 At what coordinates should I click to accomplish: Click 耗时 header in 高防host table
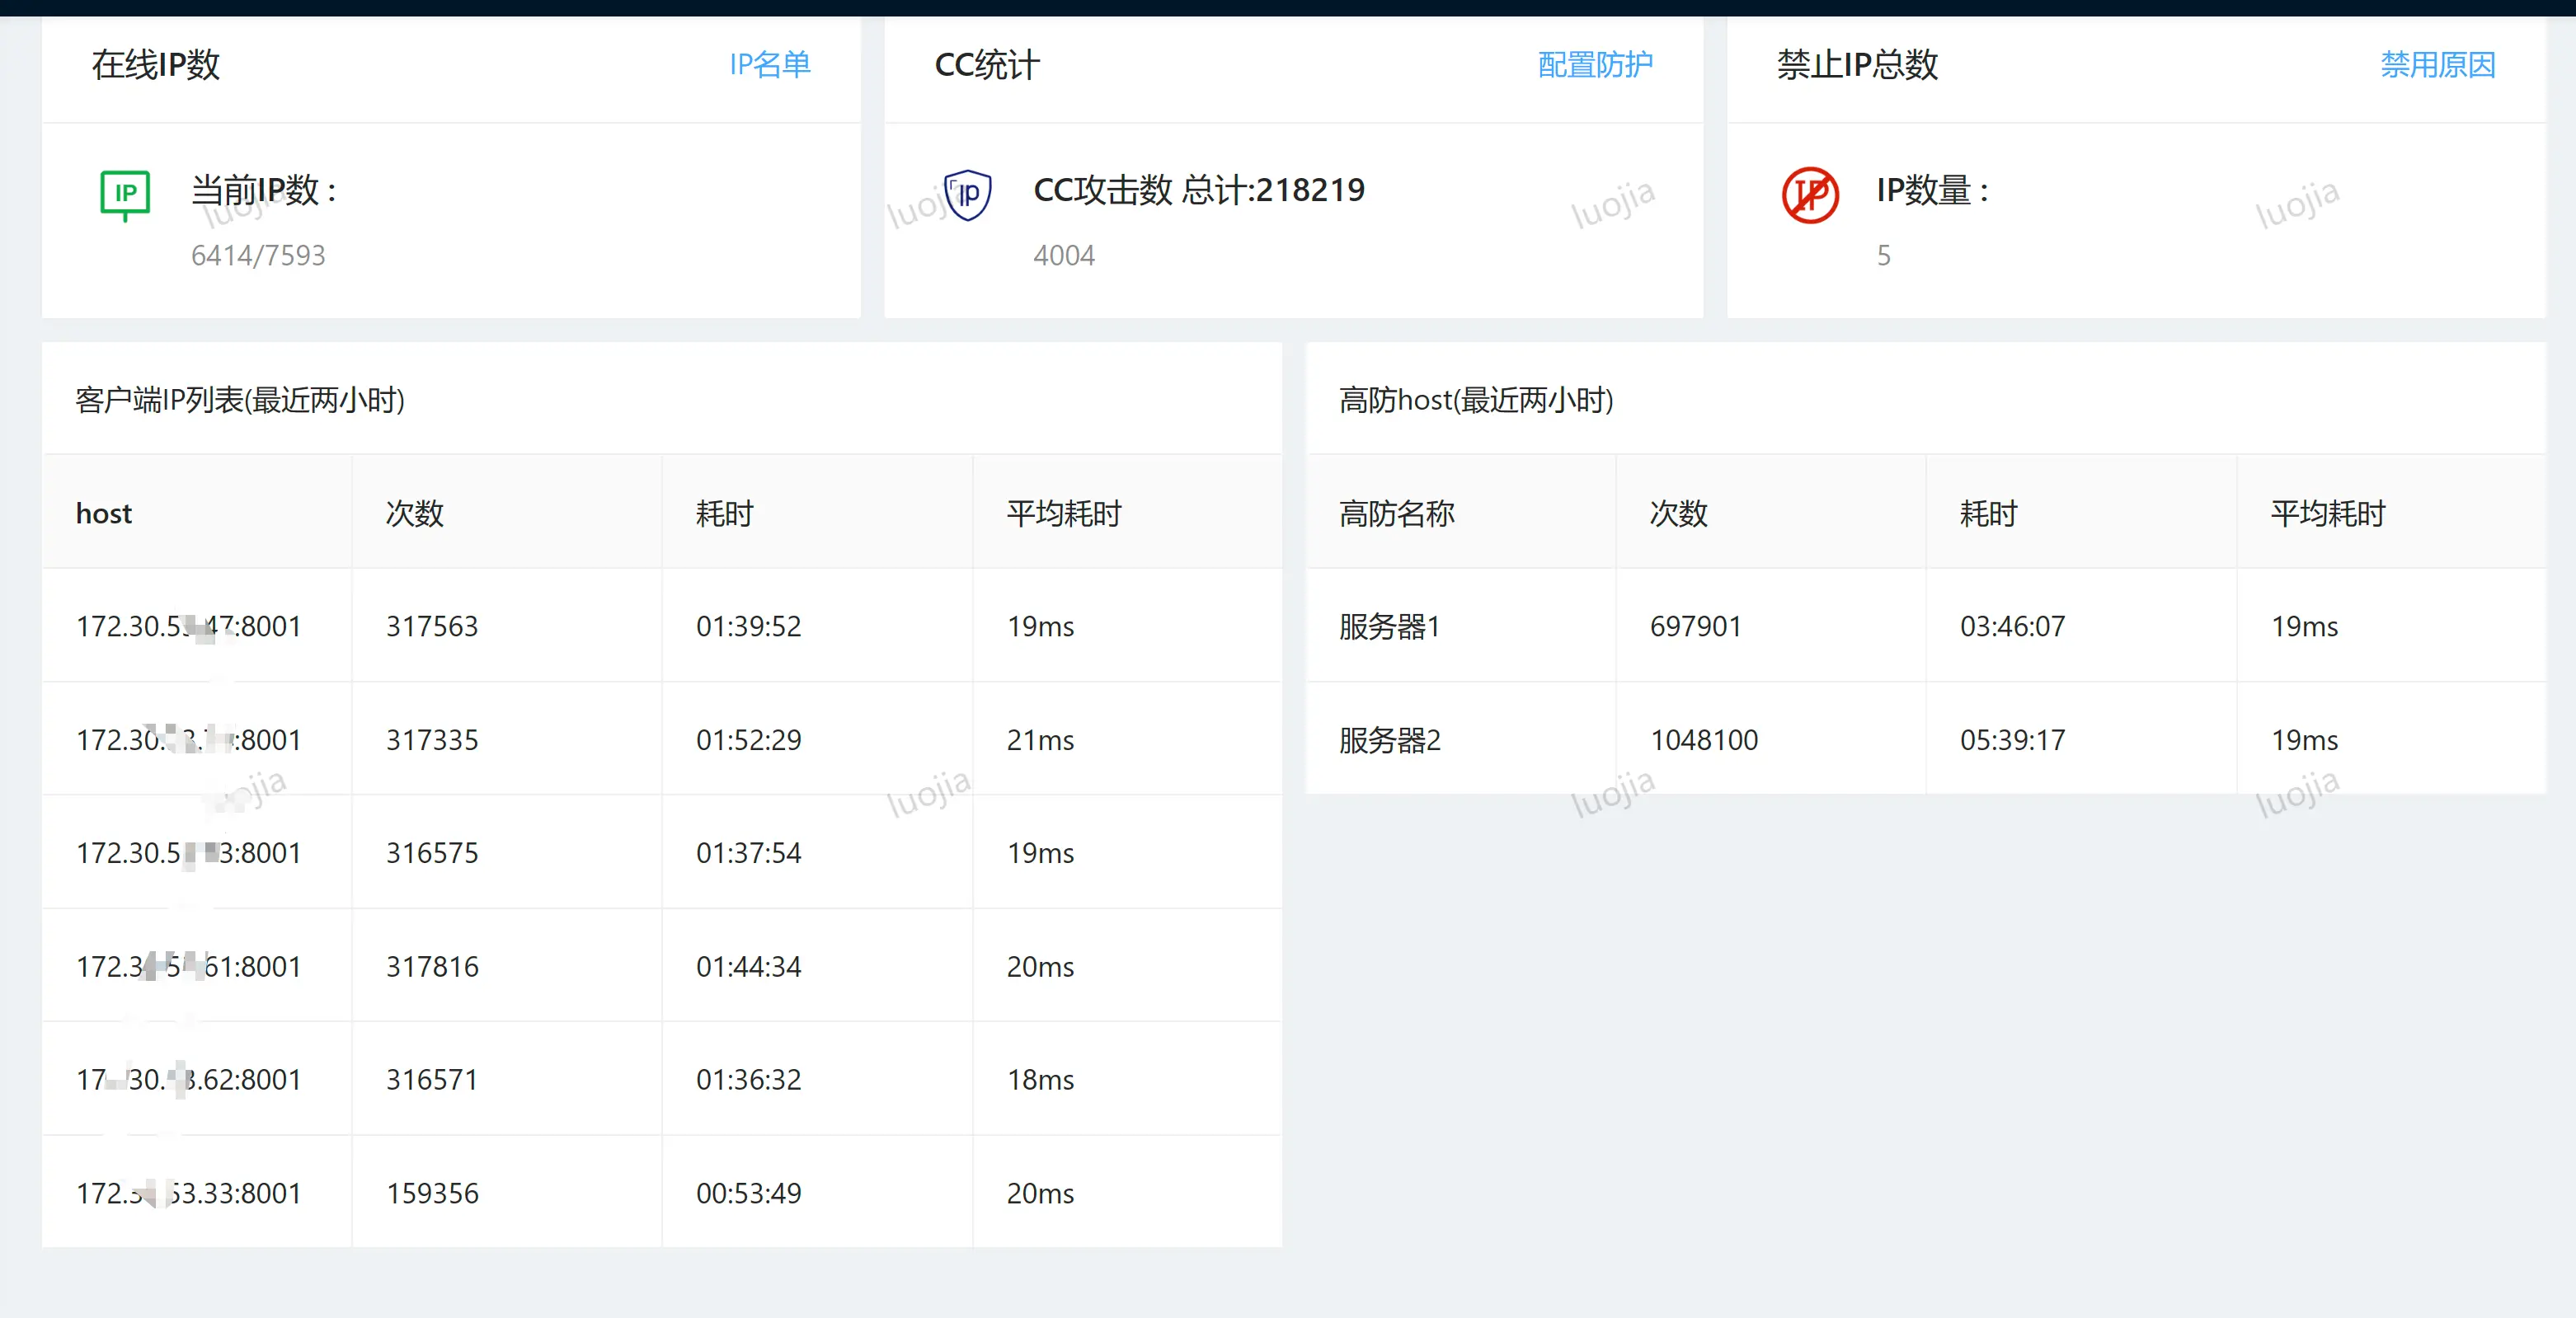(1989, 514)
